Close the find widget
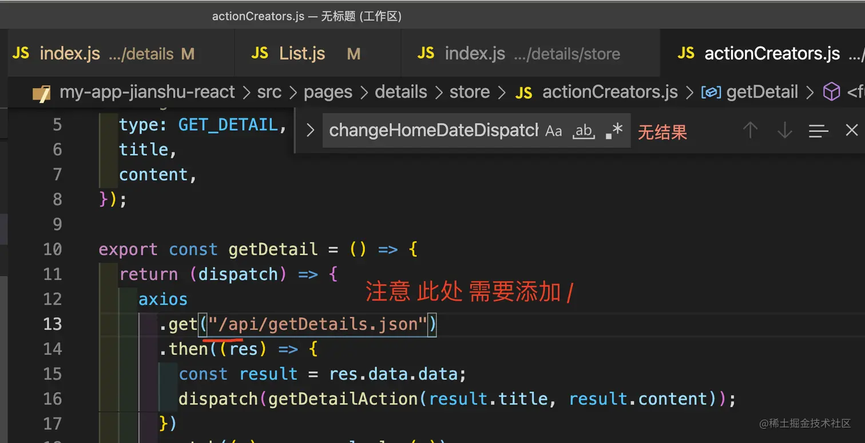Viewport: 865px width, 443px height. [852, 130]
